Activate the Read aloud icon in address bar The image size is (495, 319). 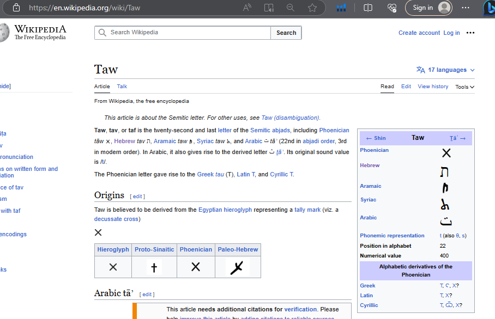click(247, 8)
